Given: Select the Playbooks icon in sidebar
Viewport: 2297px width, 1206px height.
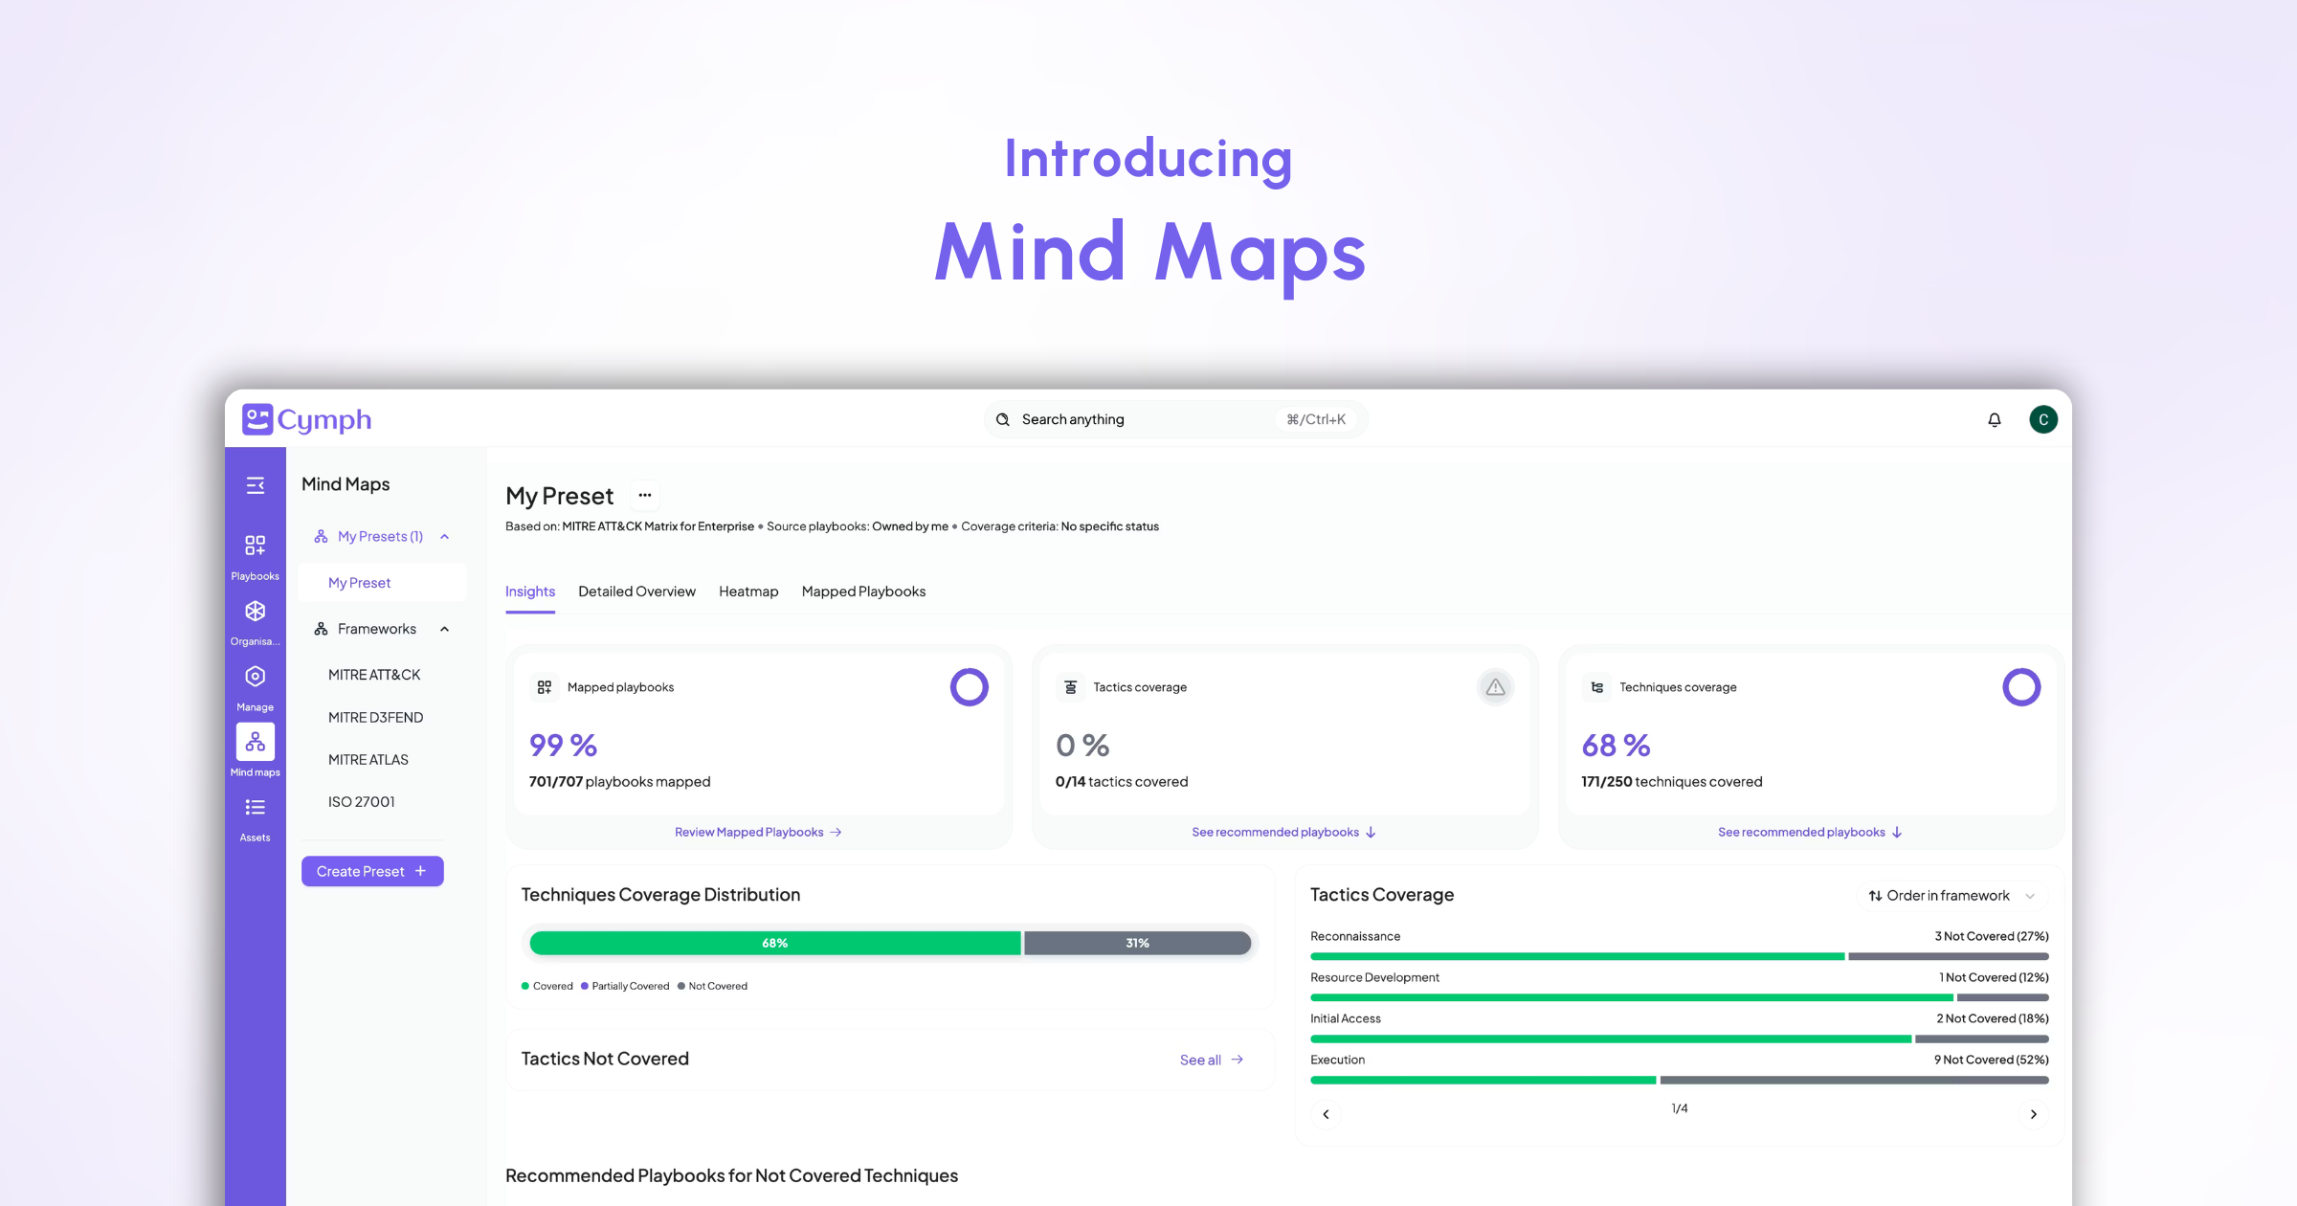Looking at the screenshot, I should 255,547.
